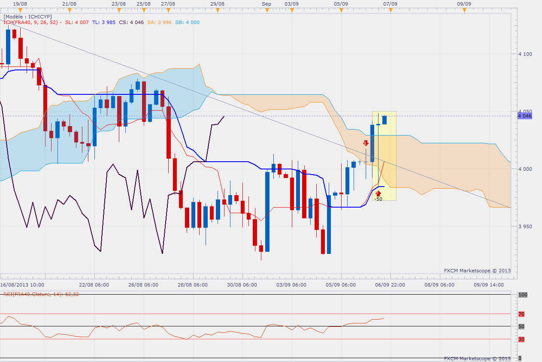Click the "05/09 06:00" time axis label
The image size is (542, 362).
pyautogui.click(x=341, y=285)
